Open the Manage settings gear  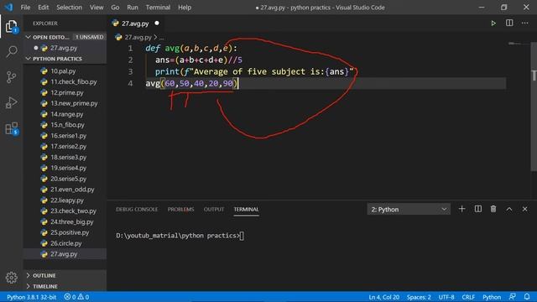point(11,278)
